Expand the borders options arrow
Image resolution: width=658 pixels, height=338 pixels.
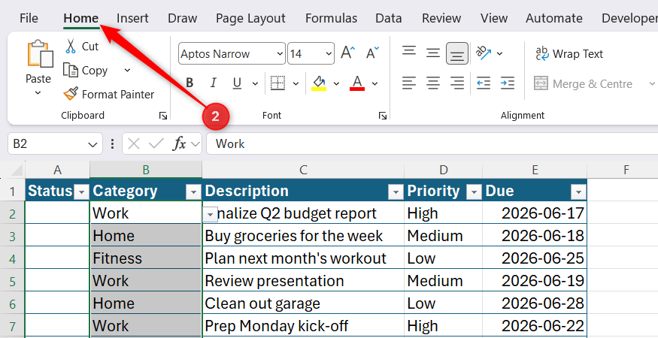[296, 83]
